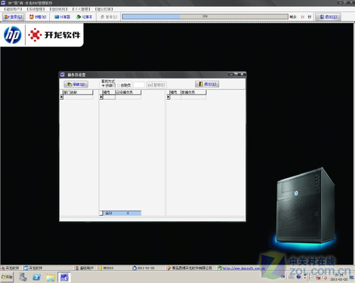Open the website link in status bar
The width and height of the screenshot is (355, 283).
coord(241,268)
